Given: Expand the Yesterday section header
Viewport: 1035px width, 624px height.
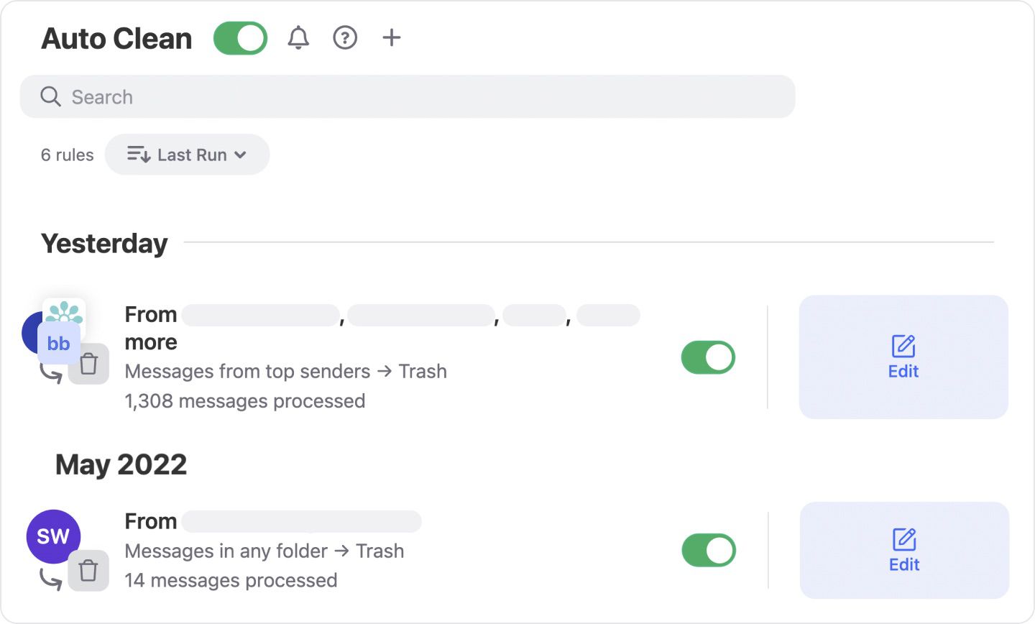Looking at the screenshot, I should 104,243.
